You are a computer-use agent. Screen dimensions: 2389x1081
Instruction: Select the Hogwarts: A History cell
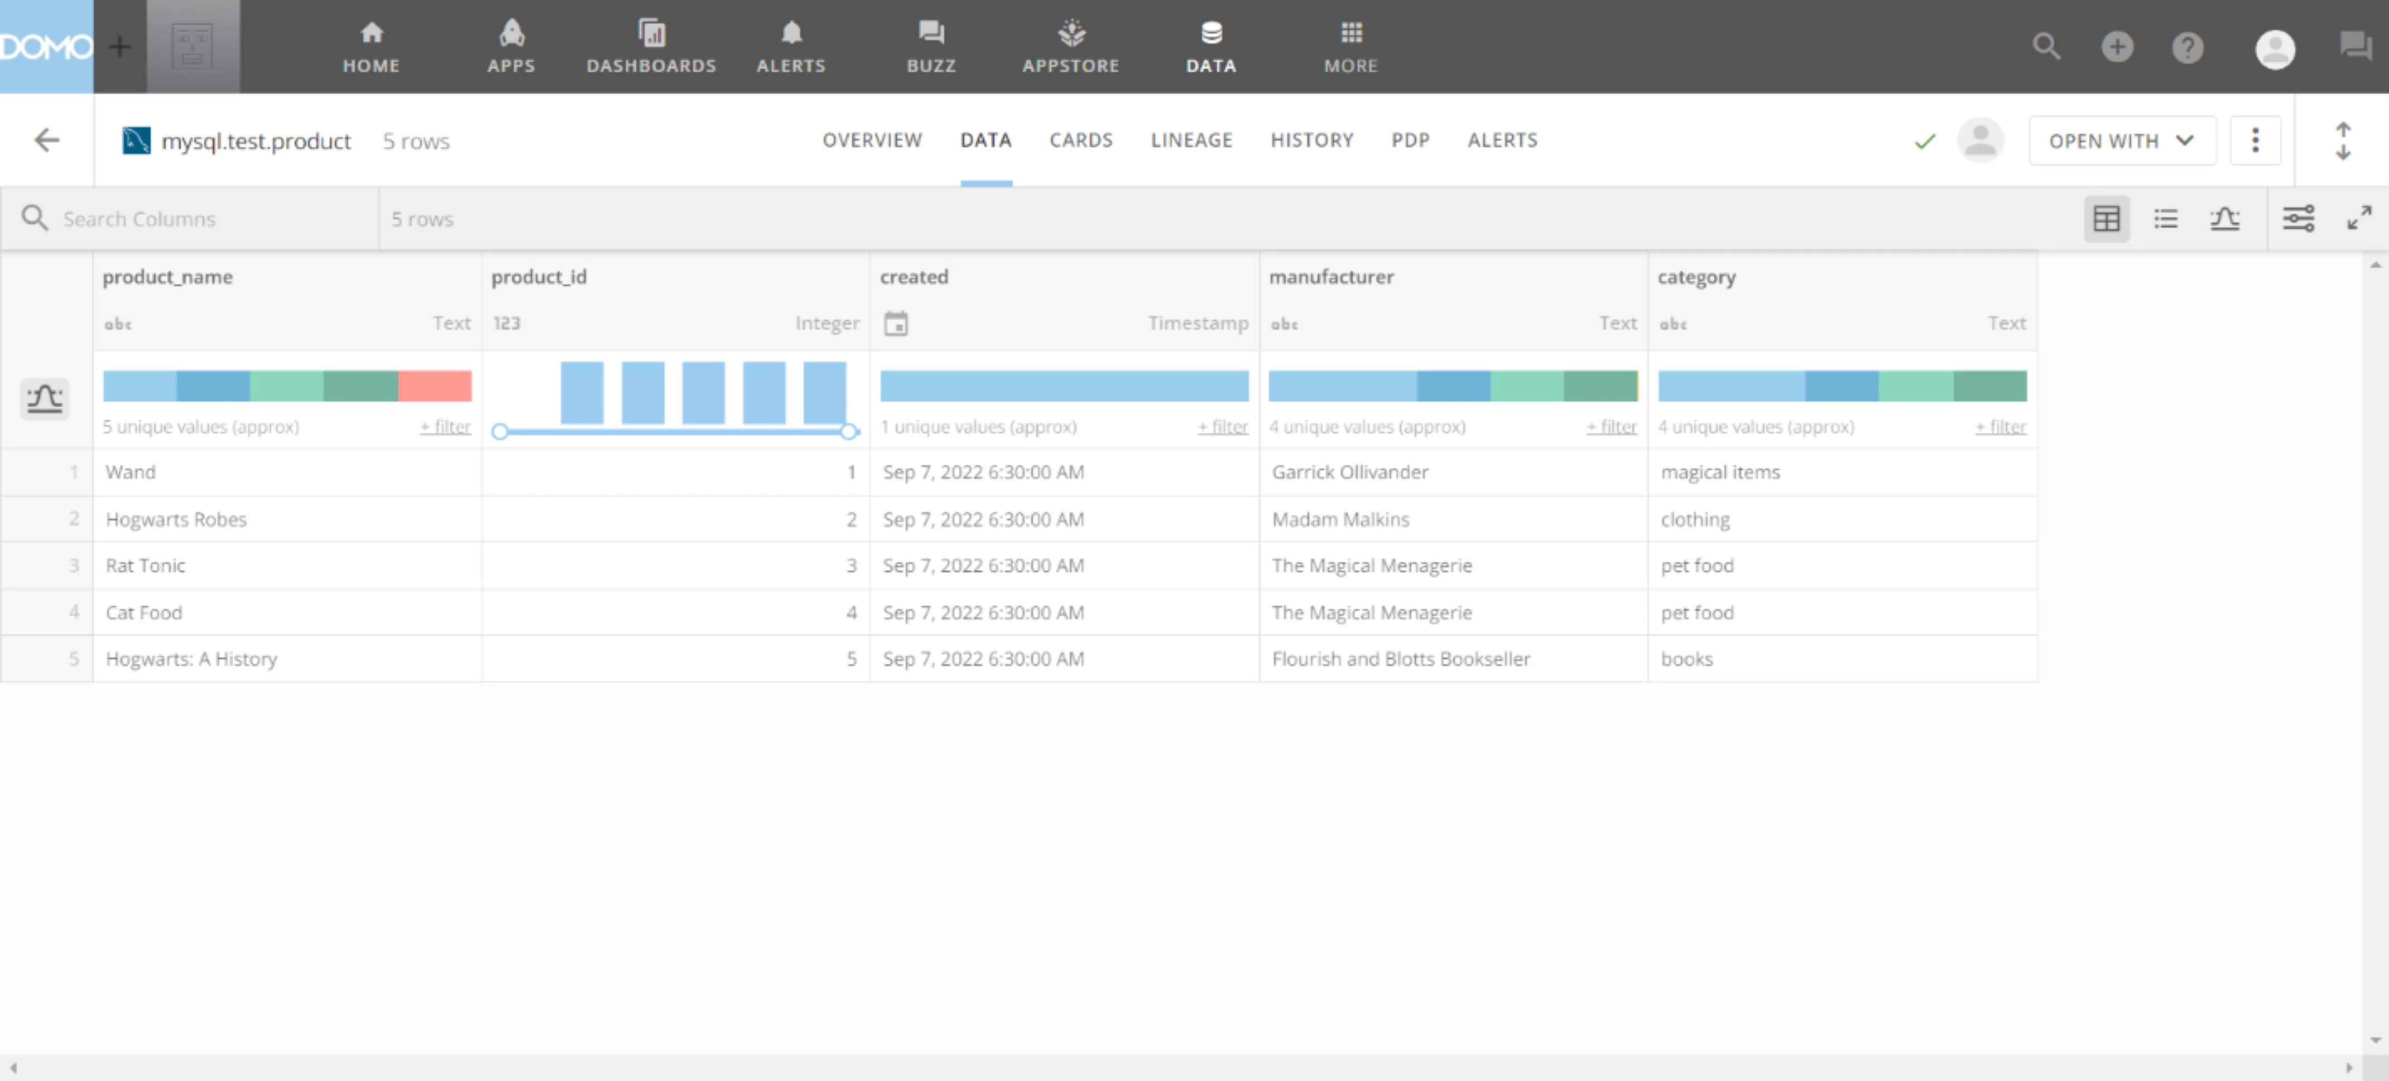pos(287,659)
